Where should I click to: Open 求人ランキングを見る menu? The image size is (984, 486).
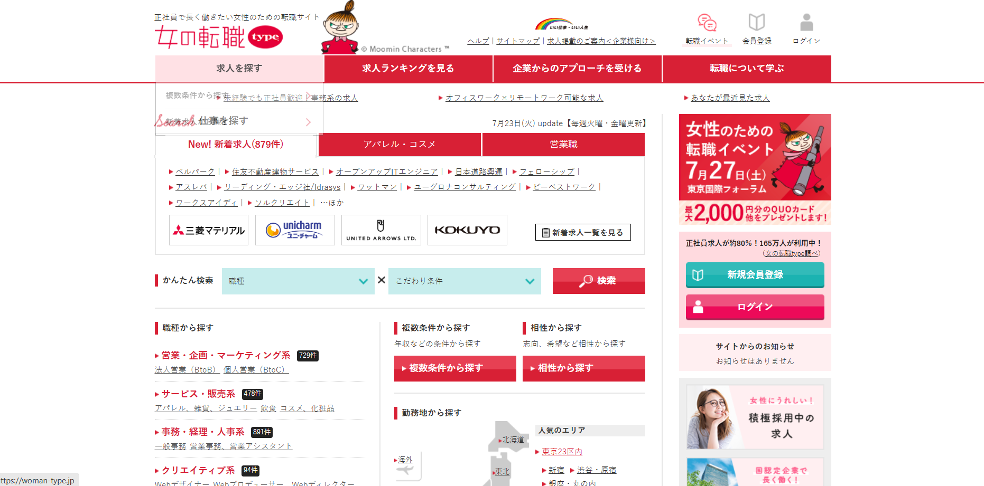pos(408,69)
